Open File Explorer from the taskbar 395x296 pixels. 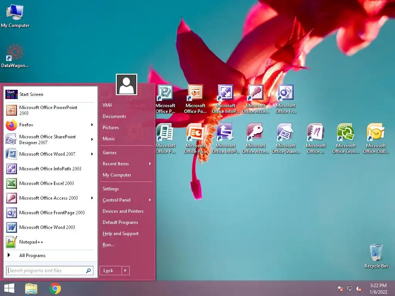31,288
